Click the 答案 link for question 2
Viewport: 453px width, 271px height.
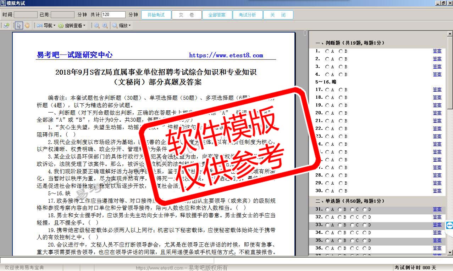click(x=437, y=59)
